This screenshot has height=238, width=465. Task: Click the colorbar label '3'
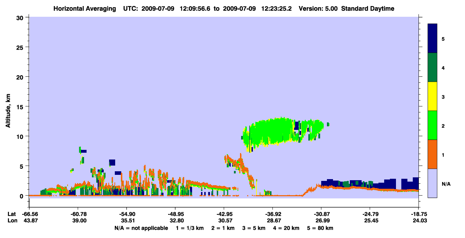443,97
